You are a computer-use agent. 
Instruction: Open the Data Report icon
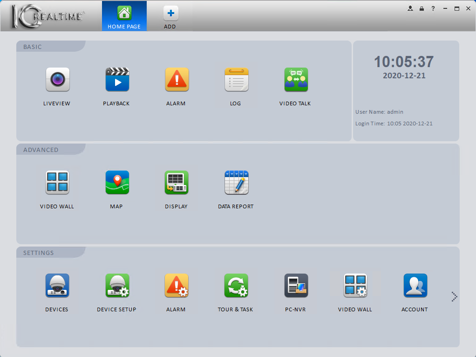(x=237, y=182)
